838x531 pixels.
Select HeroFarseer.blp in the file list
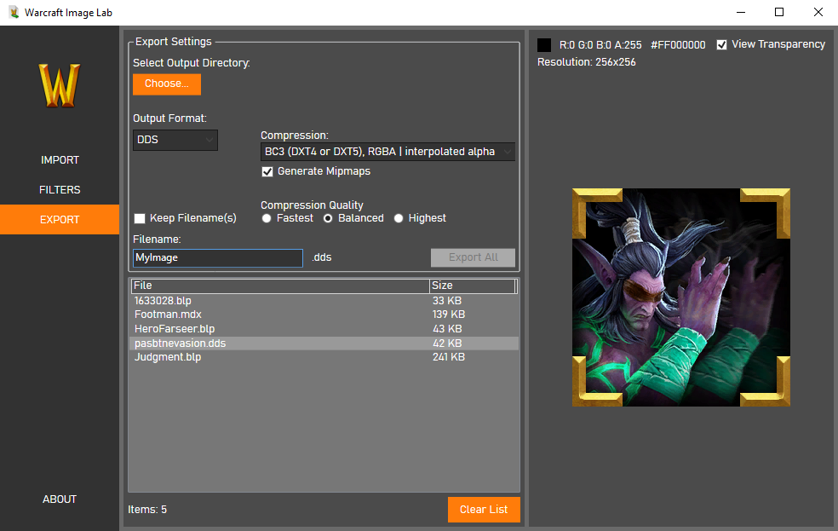(x=324, y=329)
